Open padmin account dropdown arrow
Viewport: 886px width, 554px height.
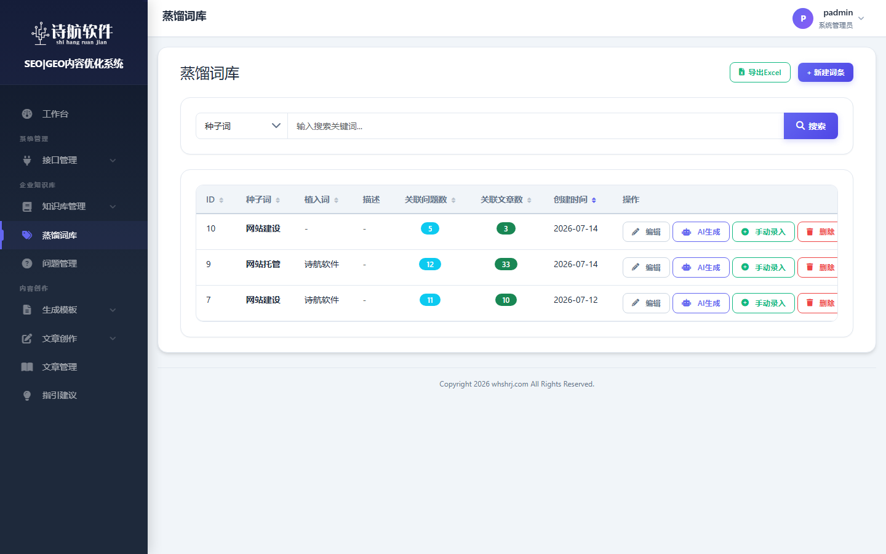[x=861, y=18]
